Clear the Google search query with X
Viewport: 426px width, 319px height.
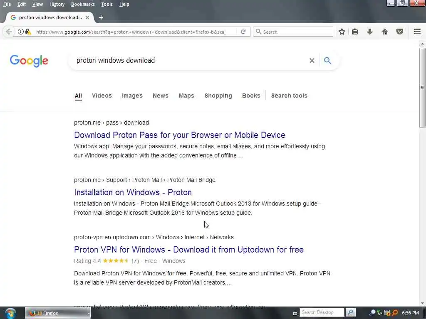point(312,61)
